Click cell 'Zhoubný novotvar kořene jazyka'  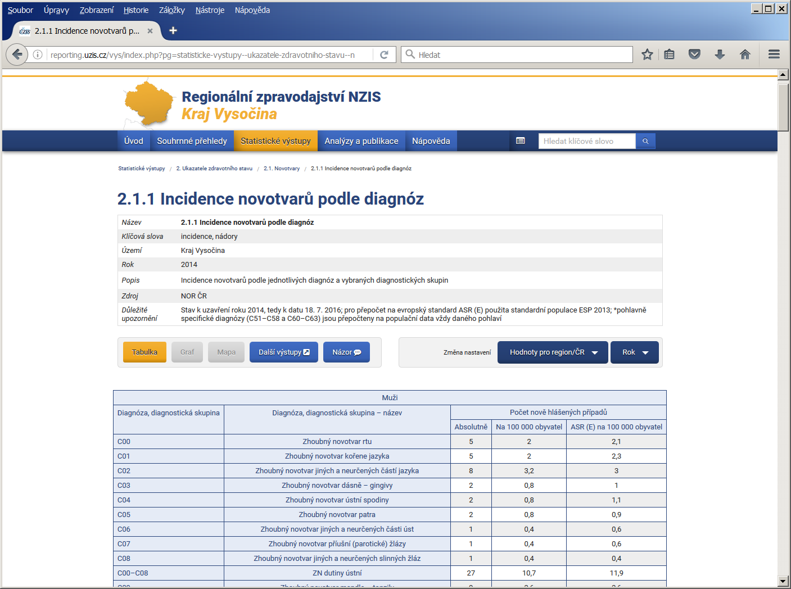337,456
